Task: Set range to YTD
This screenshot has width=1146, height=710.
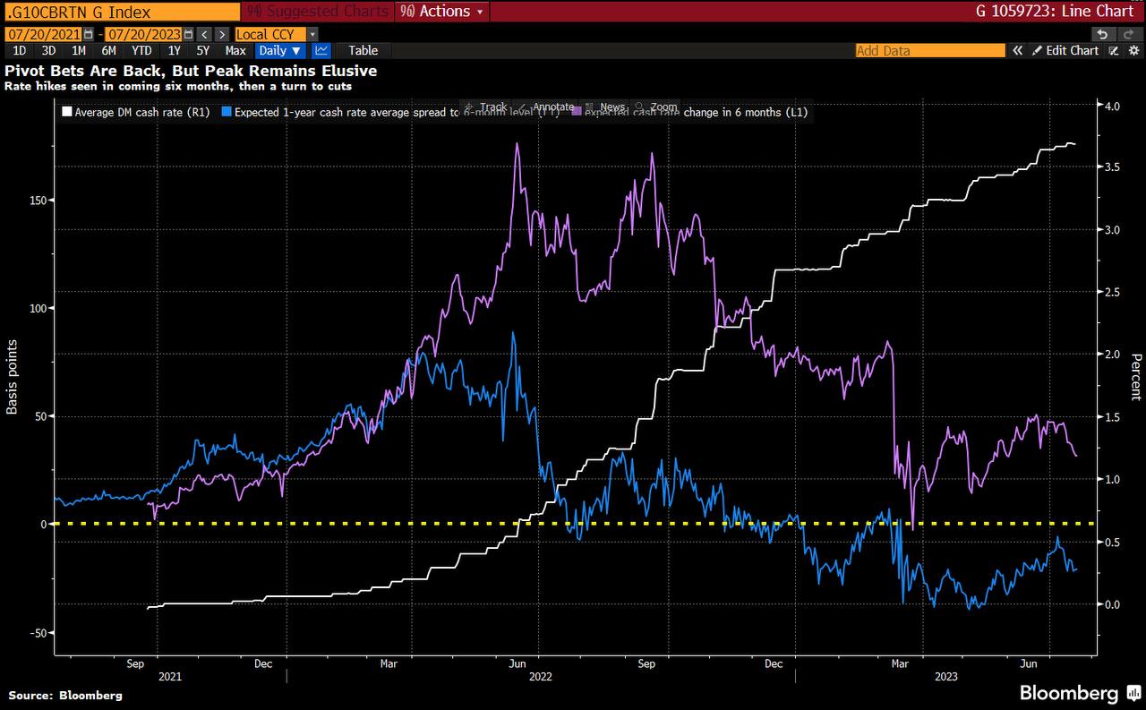Action: (141, 50)
